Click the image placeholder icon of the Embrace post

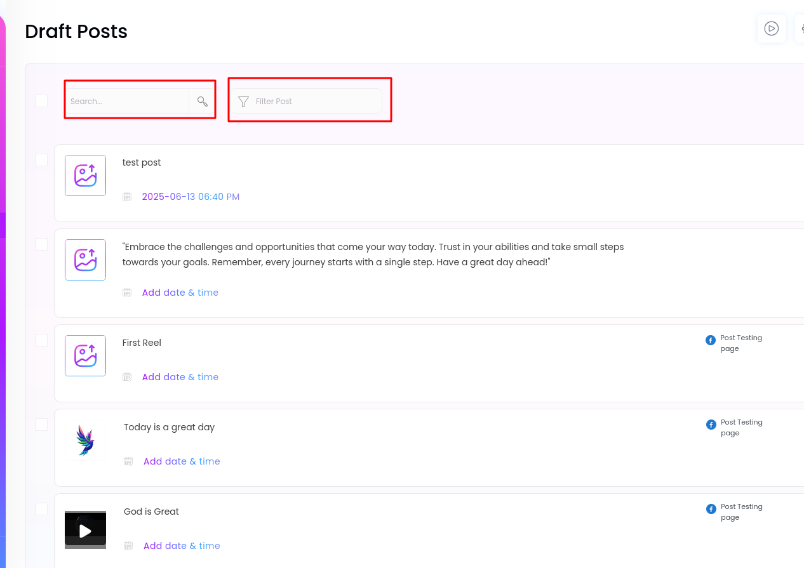pyautogui.click(x=86, y=260)
